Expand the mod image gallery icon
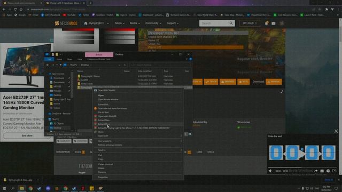The height and width of the screenshot is (192, 342). [282, 92]
